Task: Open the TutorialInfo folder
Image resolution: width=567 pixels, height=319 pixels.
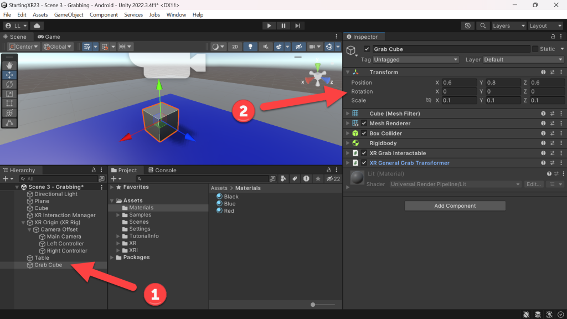Action: point(144,236)
